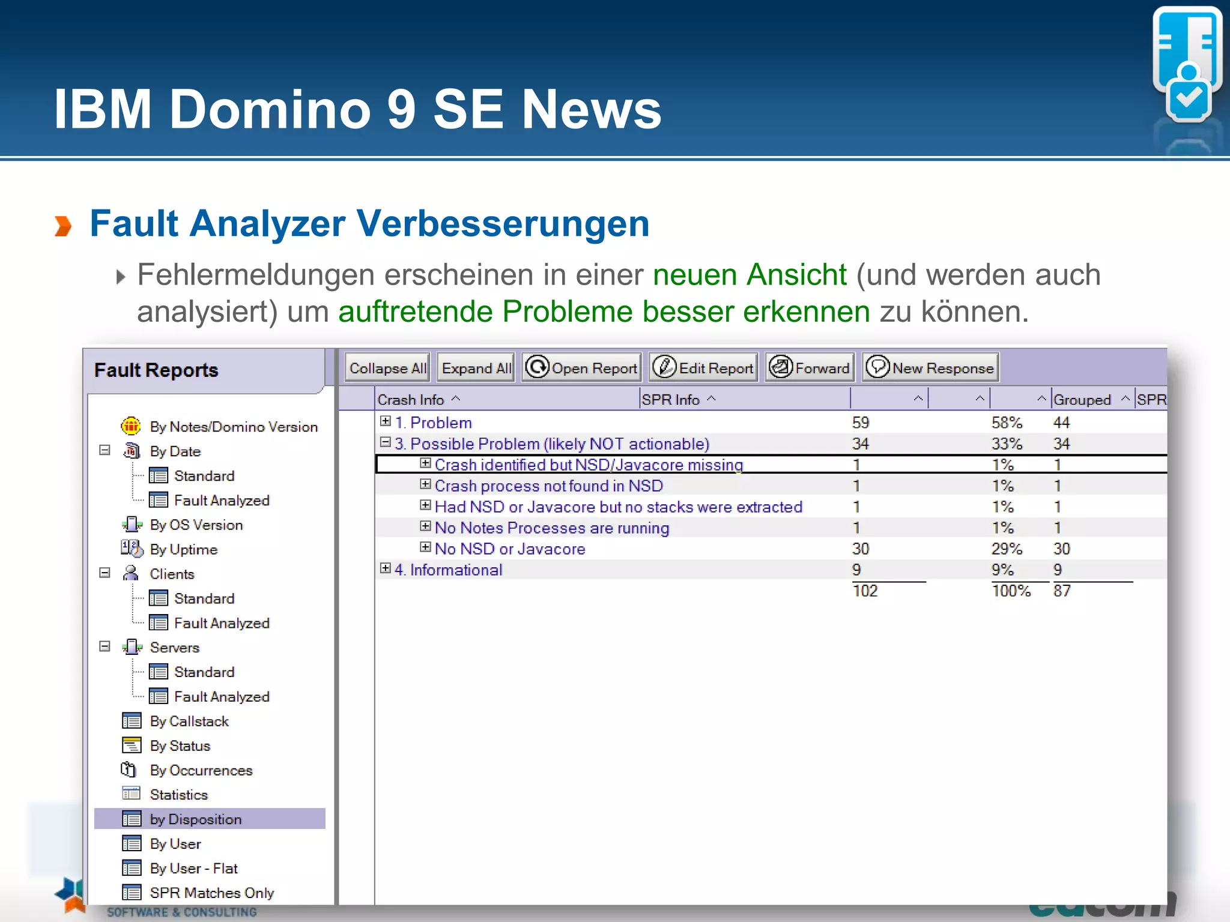Expand 'Crash process not found in NSD'
Image resolution: width=1230 pixels, height=922 pixels.
tap(425, 484)
